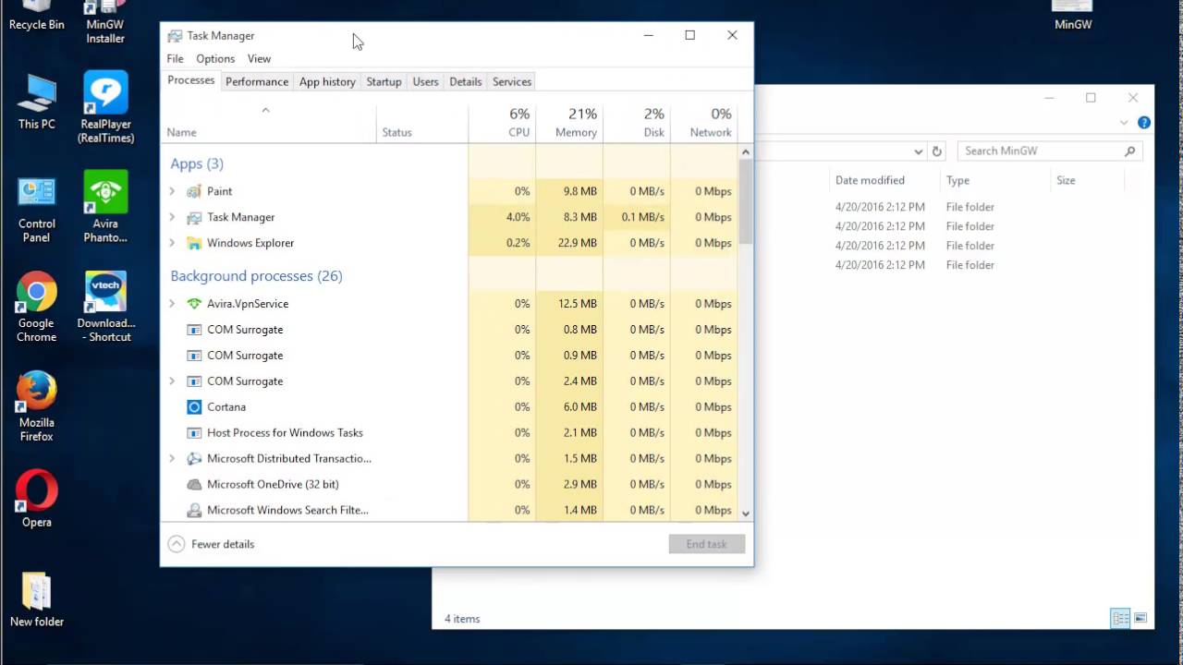Switch to the Details tab

(x=465, y=81)
